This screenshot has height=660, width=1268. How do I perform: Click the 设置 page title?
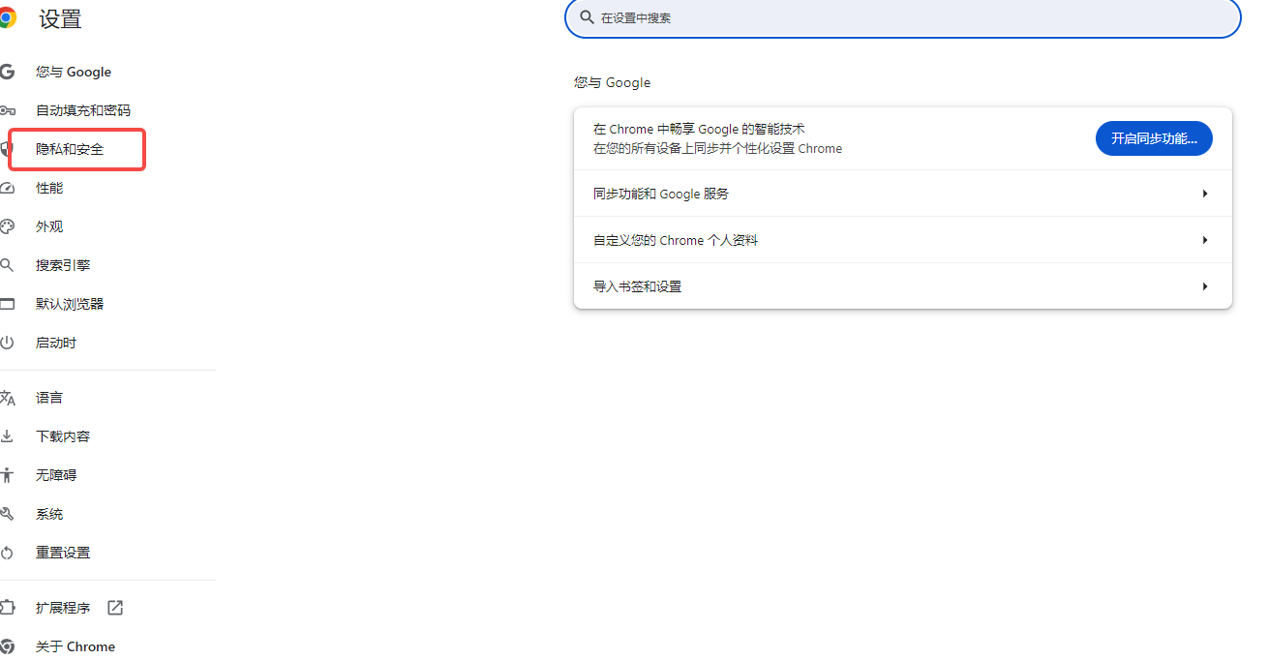61,19
